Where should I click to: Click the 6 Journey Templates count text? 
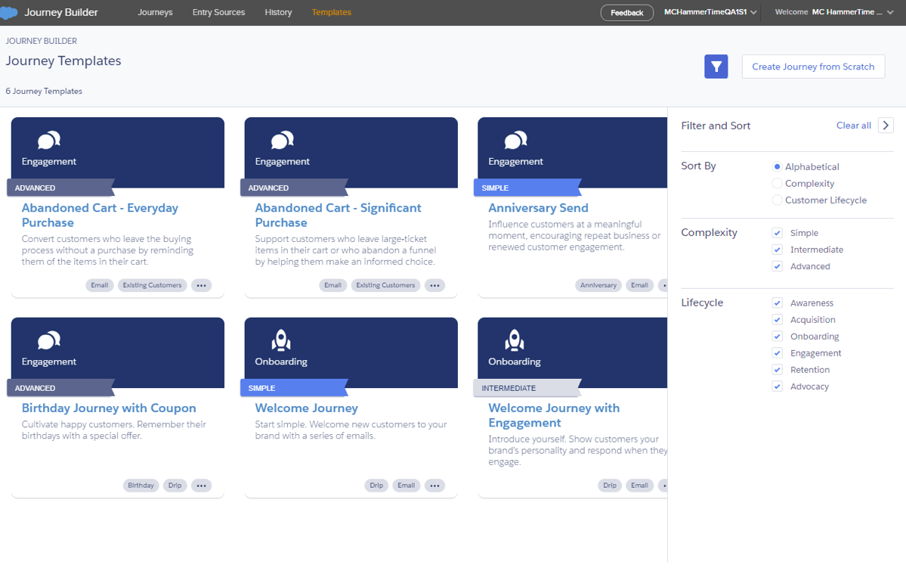pos(44,91)
